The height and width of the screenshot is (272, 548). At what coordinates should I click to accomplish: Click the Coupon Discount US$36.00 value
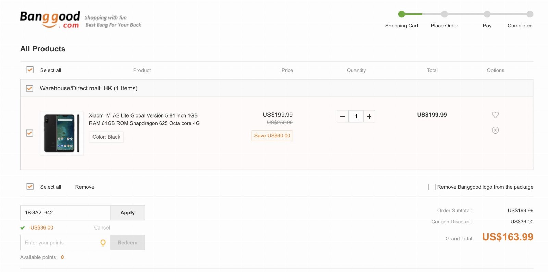click(x=522, y=222)
